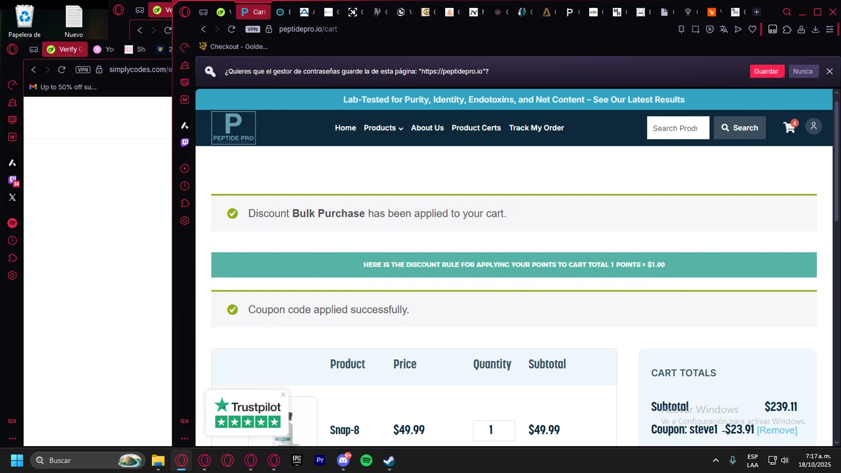Open Easy Setup sliders icon in the Opera toolbar

click(x=830, y=29)
